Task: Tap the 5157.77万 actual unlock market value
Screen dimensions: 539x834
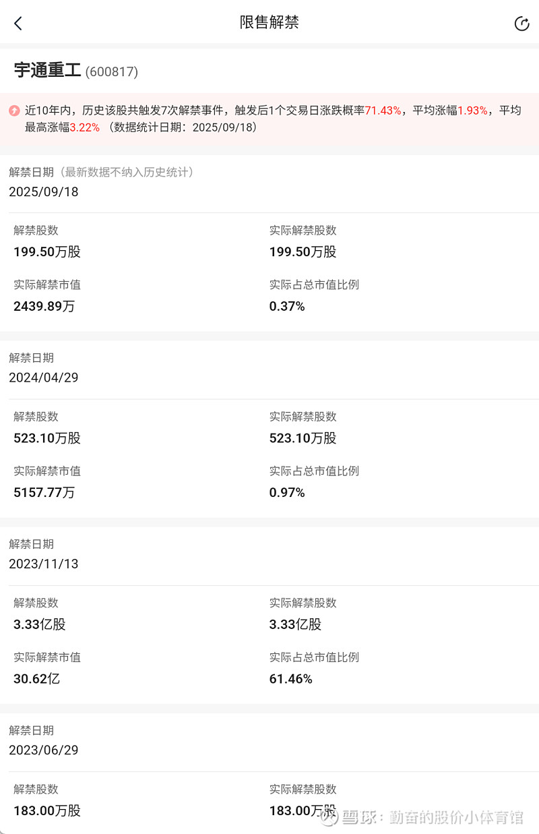Action: pos(44,492)
